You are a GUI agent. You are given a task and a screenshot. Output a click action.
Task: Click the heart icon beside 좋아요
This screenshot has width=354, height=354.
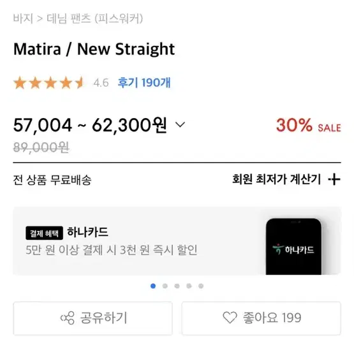[x=230, y=318]
